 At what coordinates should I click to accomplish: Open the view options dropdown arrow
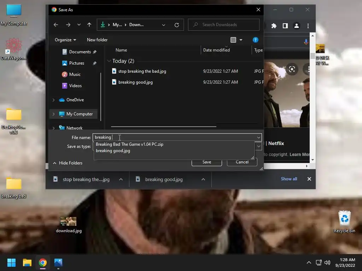(x=241, y=40)
